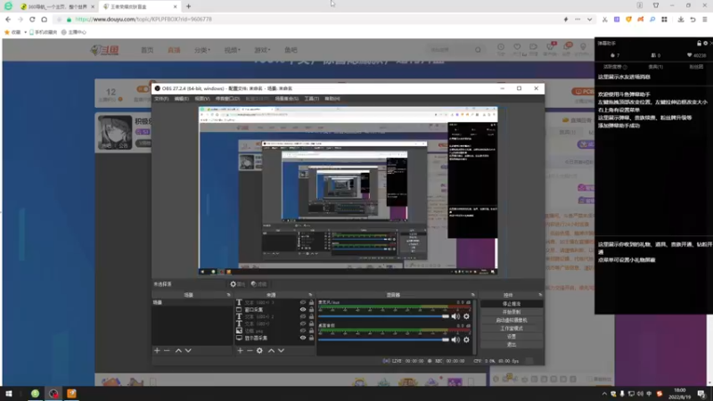The height and width of the screenshot is (401, 713).
Task: Reload the page in browser toolbar
Action: [32, 20]
